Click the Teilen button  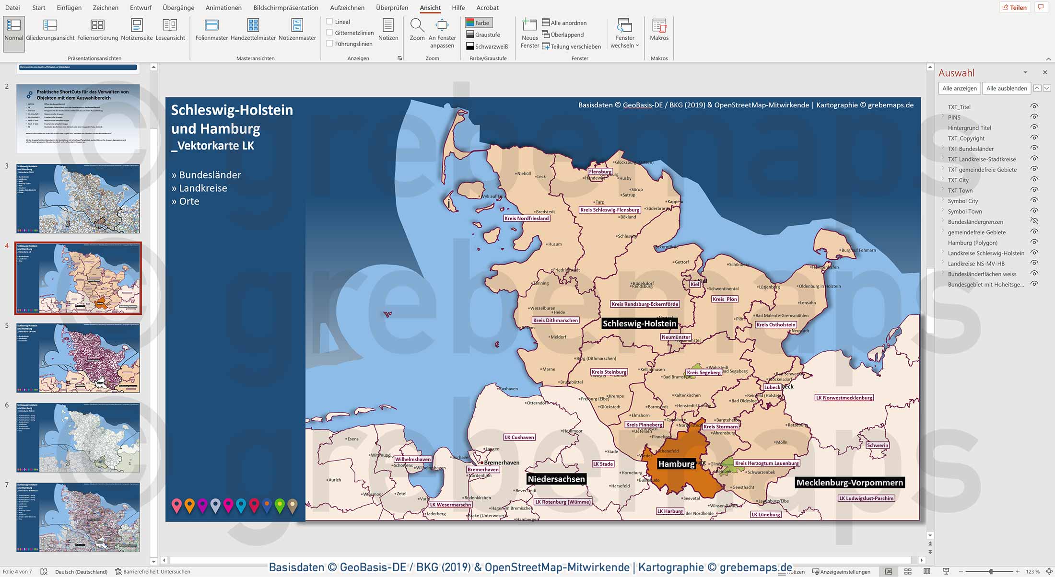1015,7
